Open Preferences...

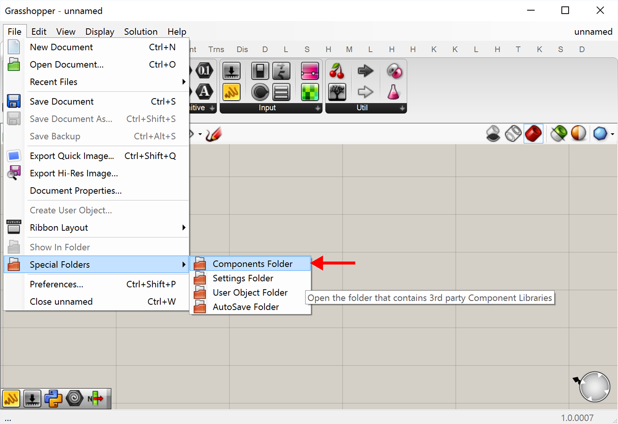click(97, 284)
